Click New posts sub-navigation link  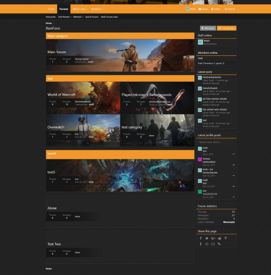51,17
